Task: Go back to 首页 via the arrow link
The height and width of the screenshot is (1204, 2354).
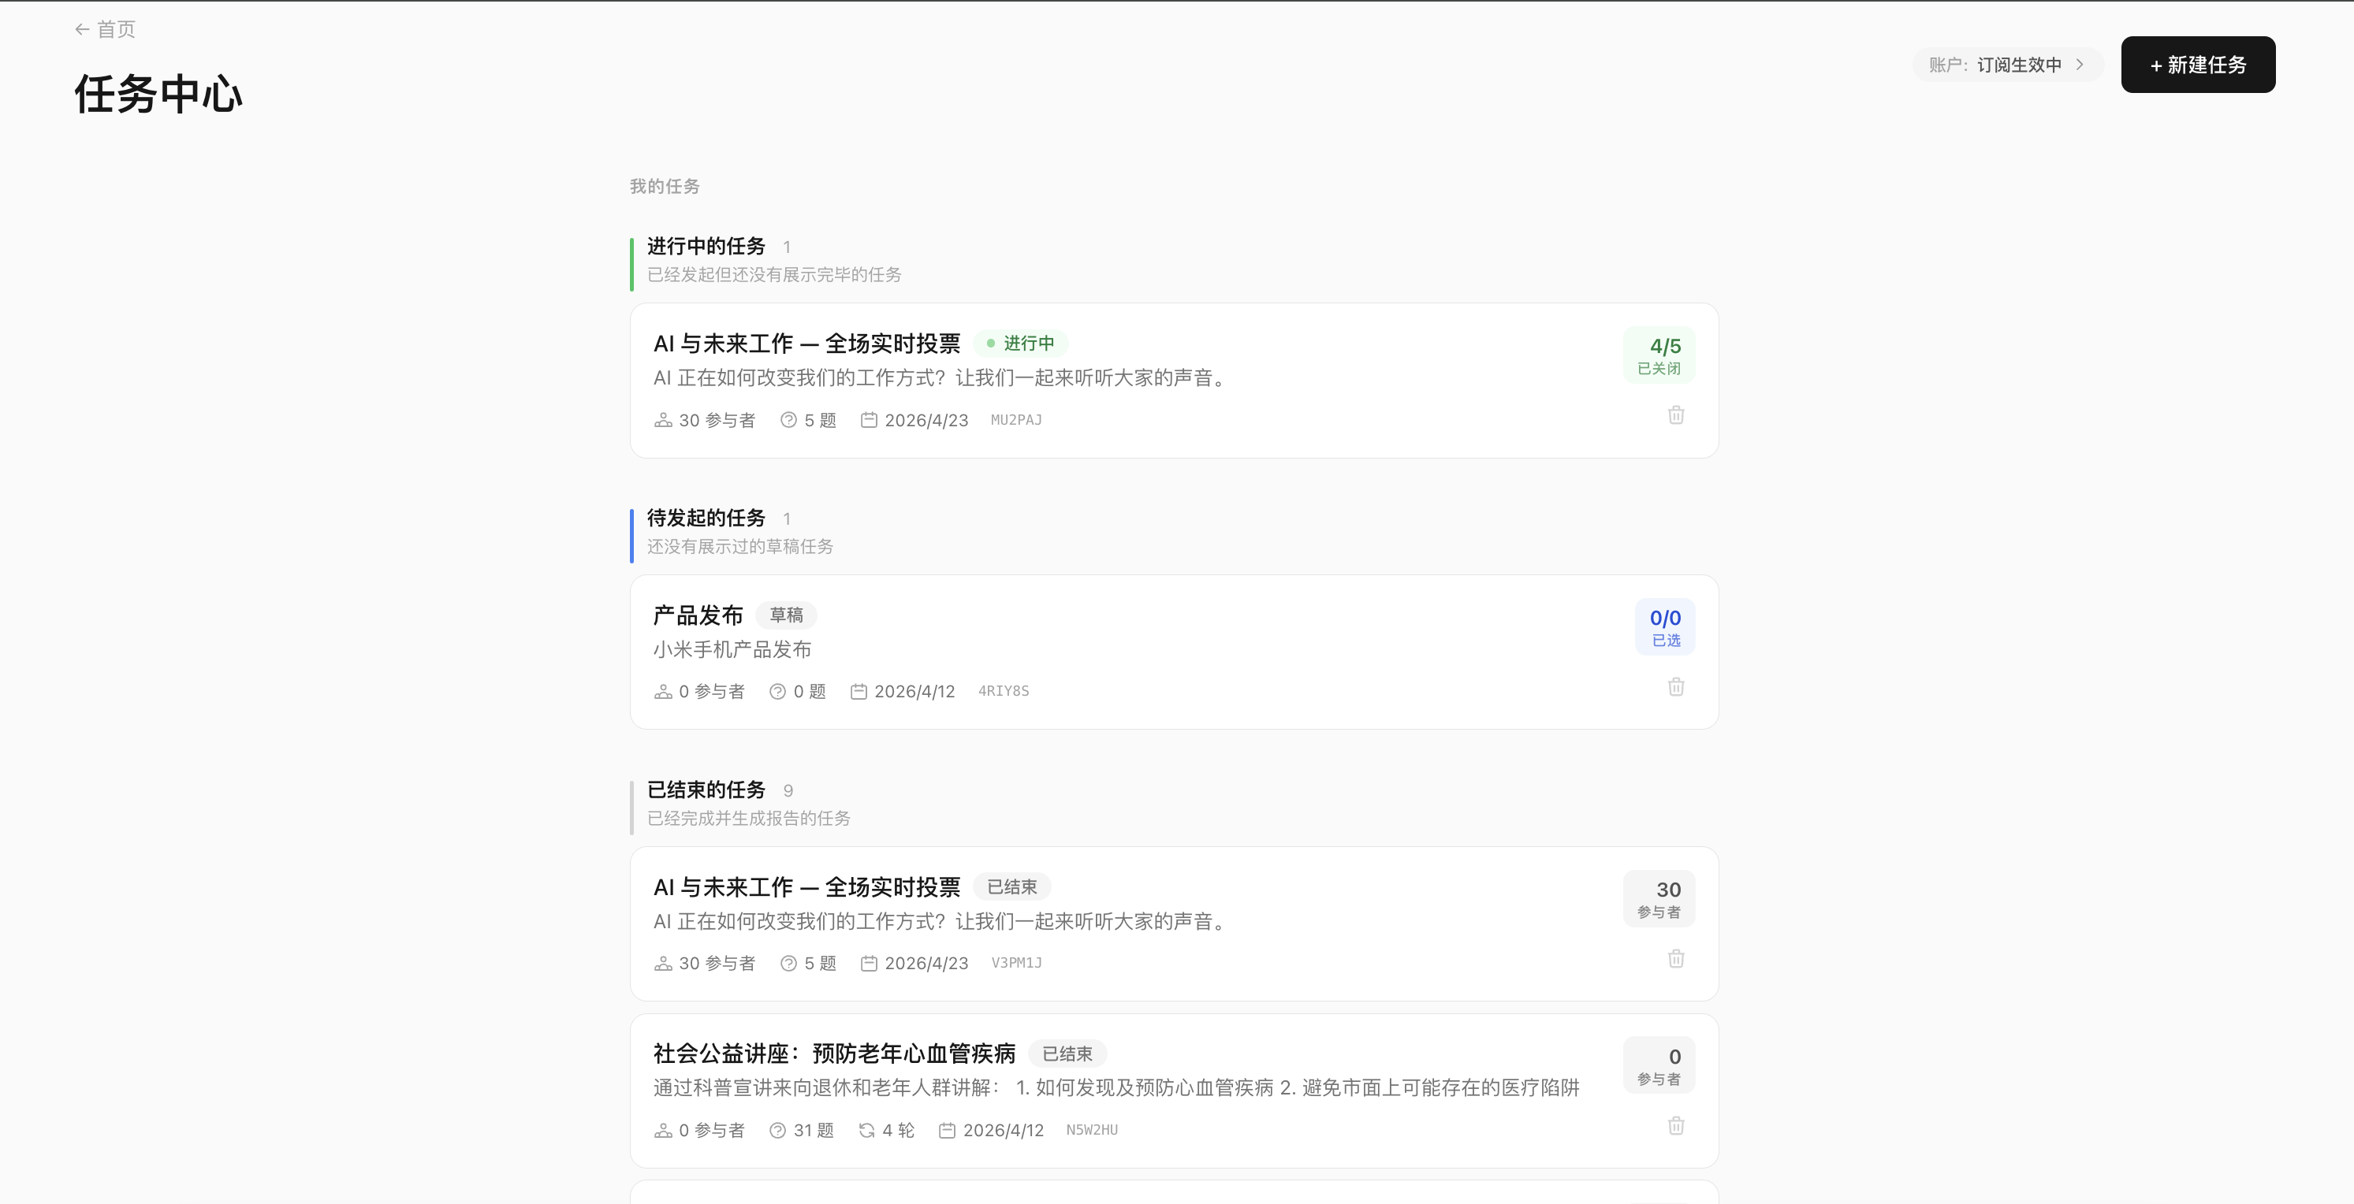Action: (105, 29)
